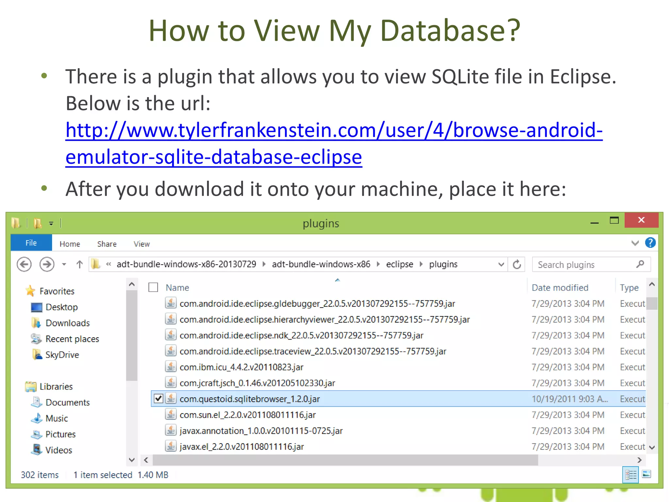Image resolution: width=669 pixels, height=502 pixels.
Task: Sort files by Date modified column
Action: (560, 288)
